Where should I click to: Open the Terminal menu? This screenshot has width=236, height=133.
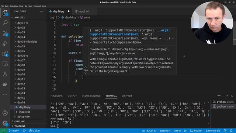point(37,6)
